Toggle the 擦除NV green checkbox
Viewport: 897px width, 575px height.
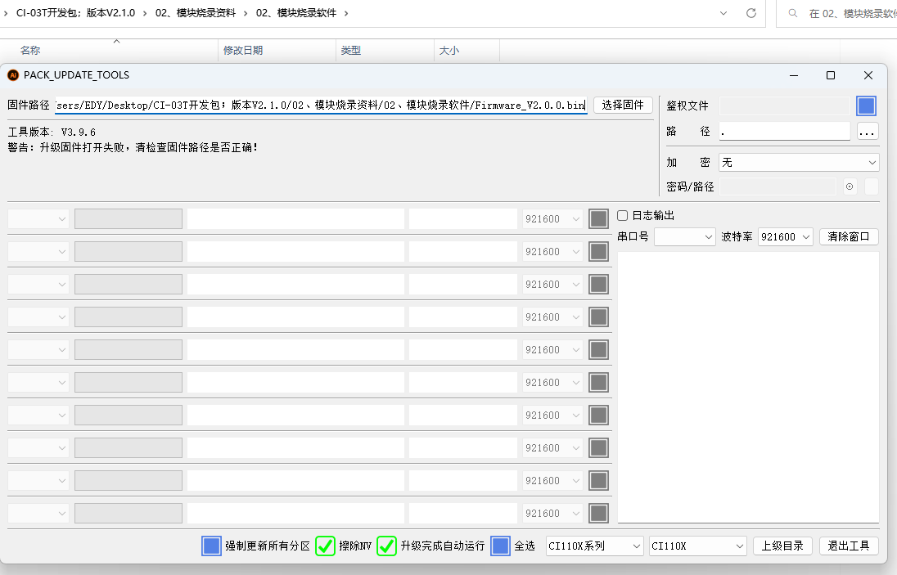pos(325,546)
